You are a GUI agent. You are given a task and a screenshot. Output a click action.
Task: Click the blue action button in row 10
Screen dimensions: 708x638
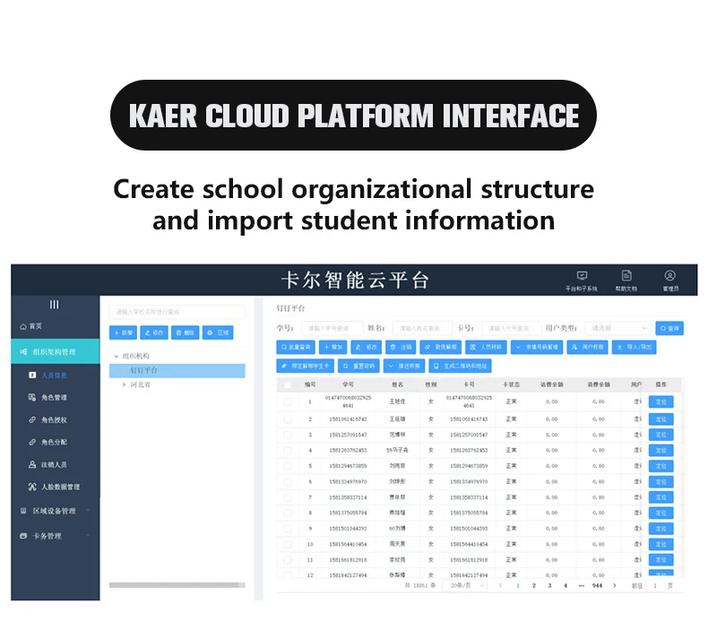[661, 544]
